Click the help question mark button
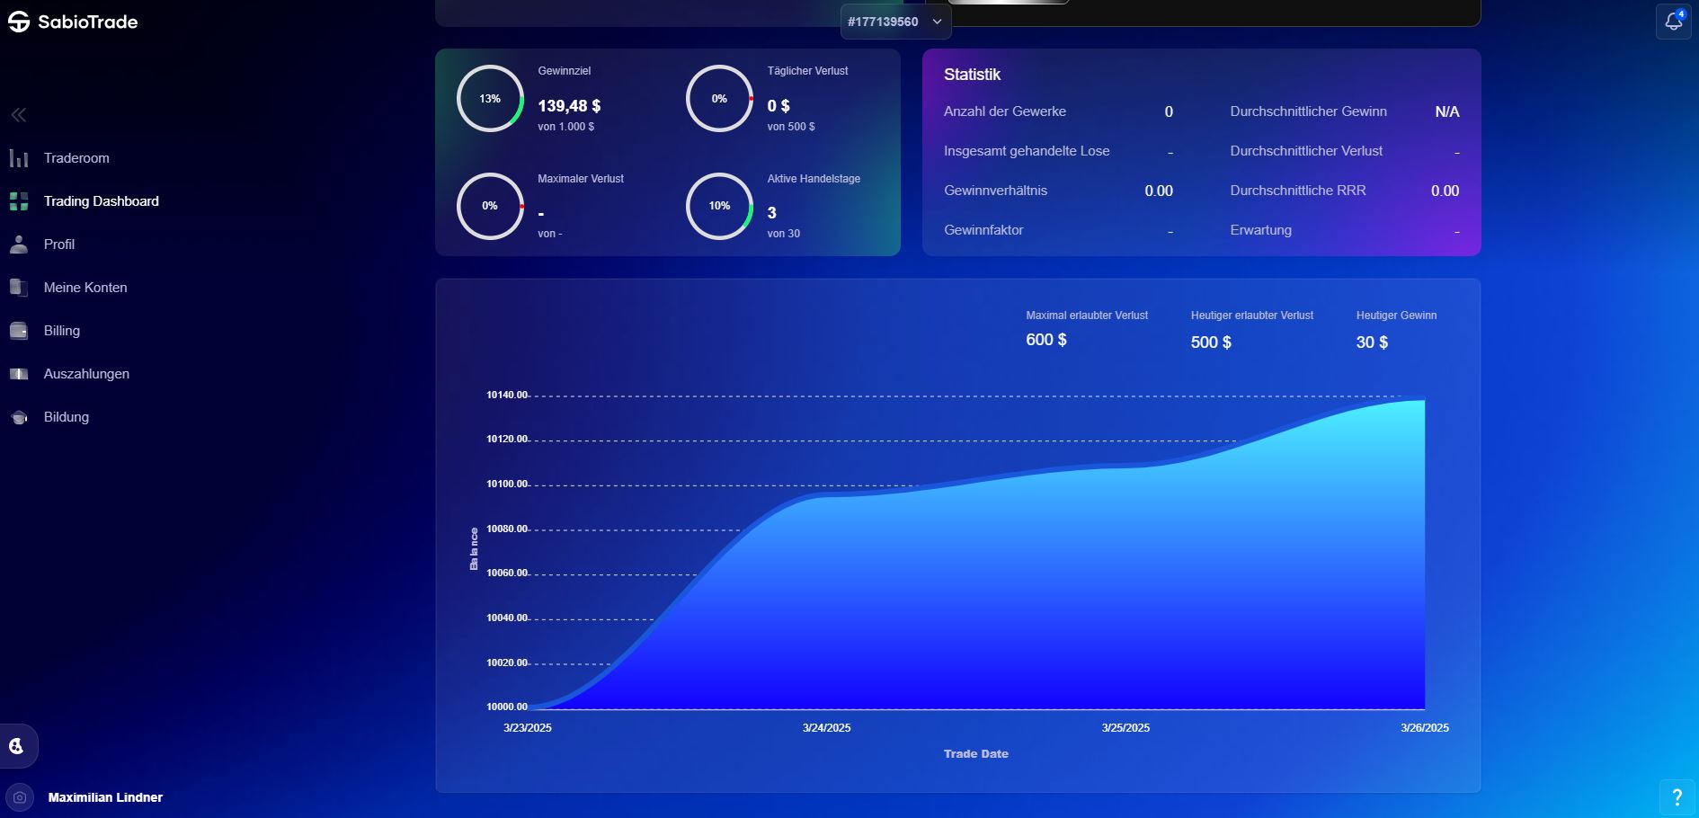Screen dimensions: 1699x818 pos(1677,796)
